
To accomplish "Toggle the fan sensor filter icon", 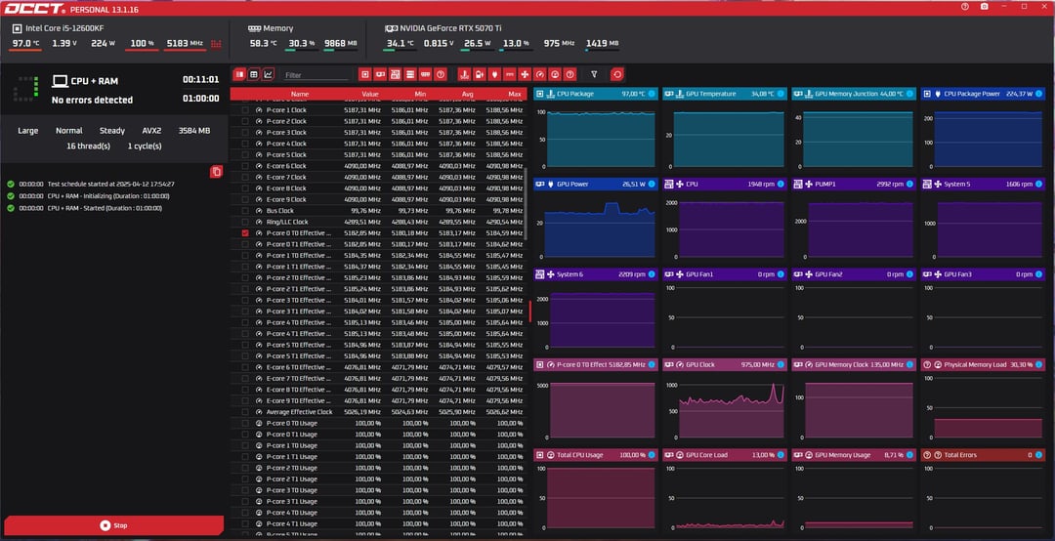I will pos(525,74).
